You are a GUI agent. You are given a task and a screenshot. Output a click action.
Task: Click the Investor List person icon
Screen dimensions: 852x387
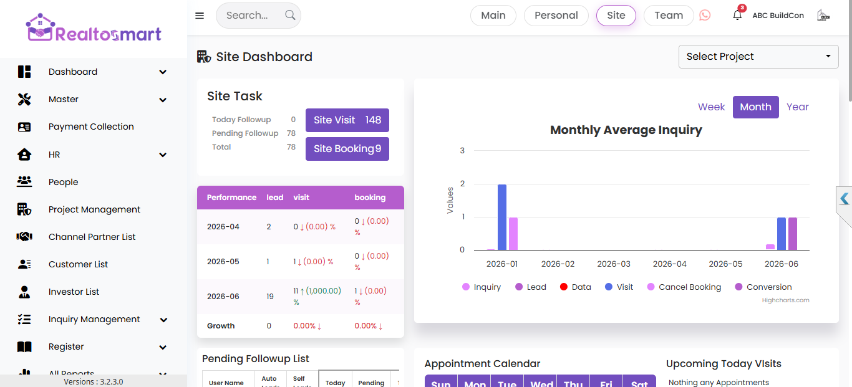click(x=24, y=292)
